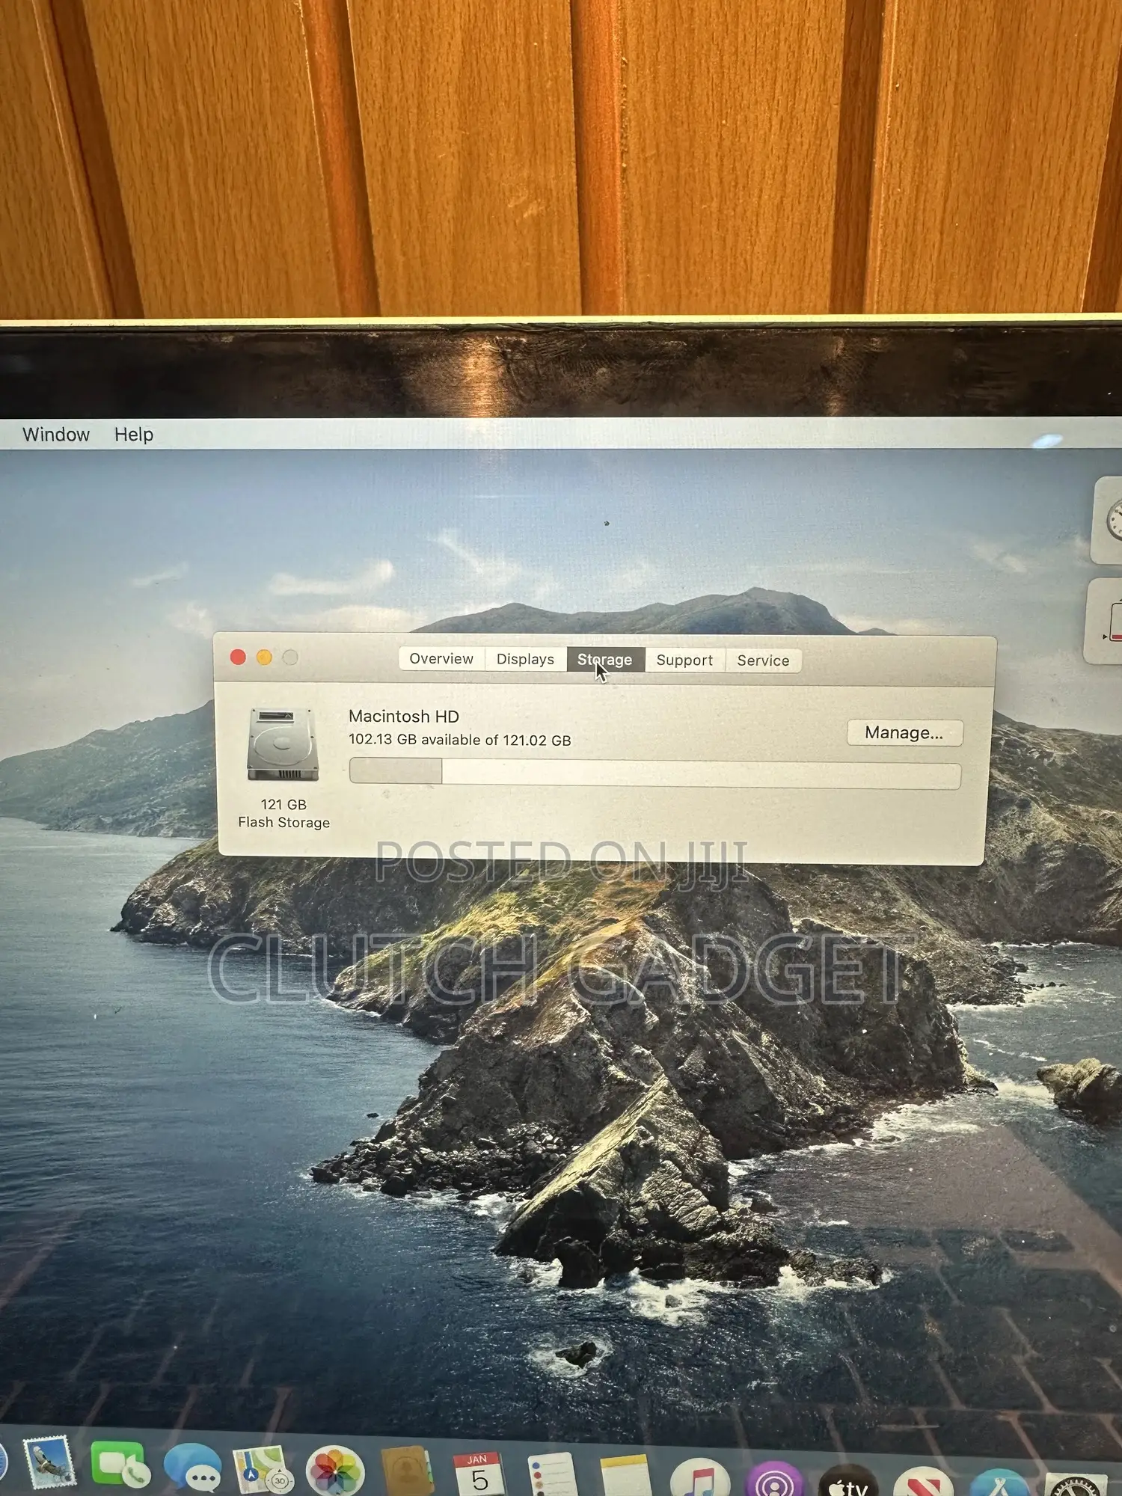Click the "102.13 GB available of 121.02 GB" text
This screenshot has height=1496, width=1122.
click(x=460, y=740)
